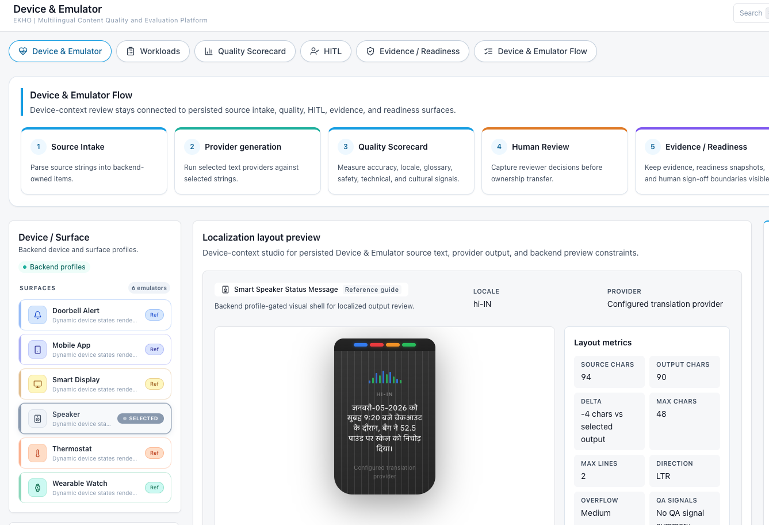This screenshot has height=525, width=769.
Task: Click the OVERFLOW Medium metric
Action: [609, 507]
